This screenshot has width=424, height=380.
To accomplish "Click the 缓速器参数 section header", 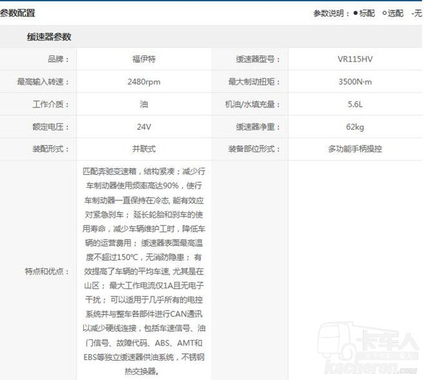I will coord(49,37).
